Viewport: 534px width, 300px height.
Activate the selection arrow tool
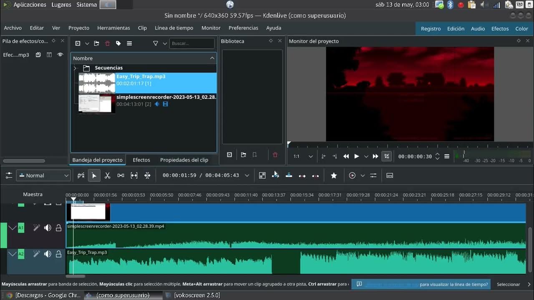[94, 175]
